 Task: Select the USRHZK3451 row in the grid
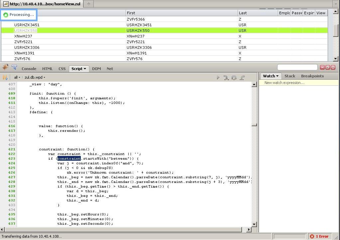(165, 25)
